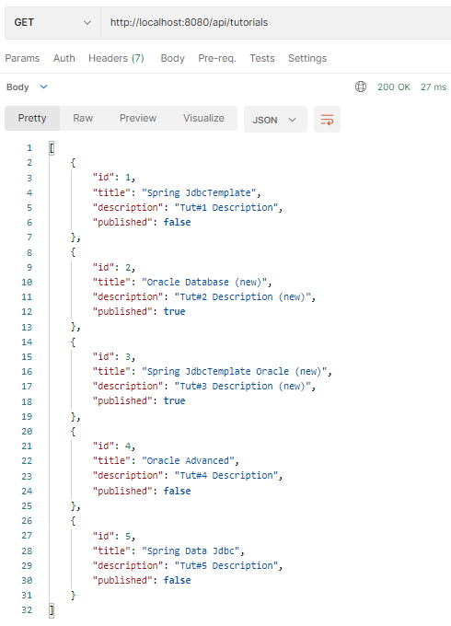
Task: Click the true value on line 12
Action: (x=174, y=312)
